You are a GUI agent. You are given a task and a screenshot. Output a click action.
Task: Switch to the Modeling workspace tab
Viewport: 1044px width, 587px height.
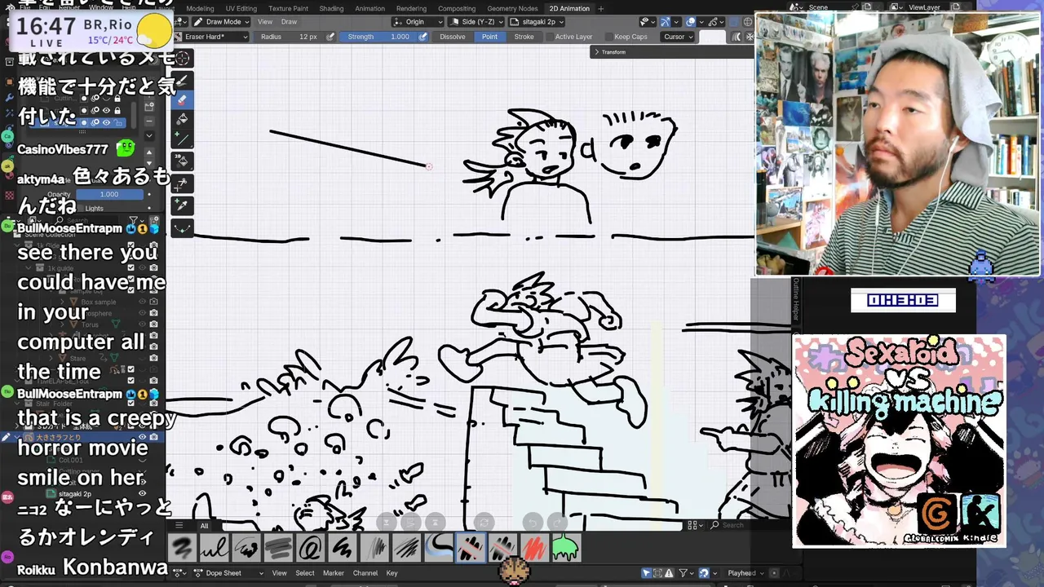200,8
